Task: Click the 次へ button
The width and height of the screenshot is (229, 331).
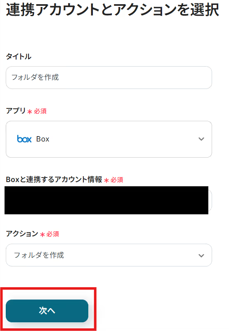Action: (x=47, y=311)
